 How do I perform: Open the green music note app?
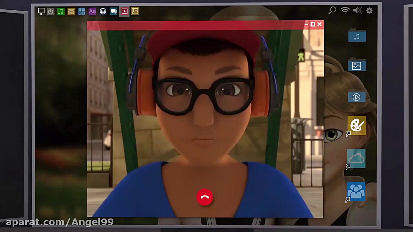click(x=61, y=12)
